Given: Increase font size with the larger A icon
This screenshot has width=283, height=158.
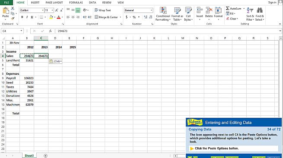Looking at the screenshot, I should point(57,10).
